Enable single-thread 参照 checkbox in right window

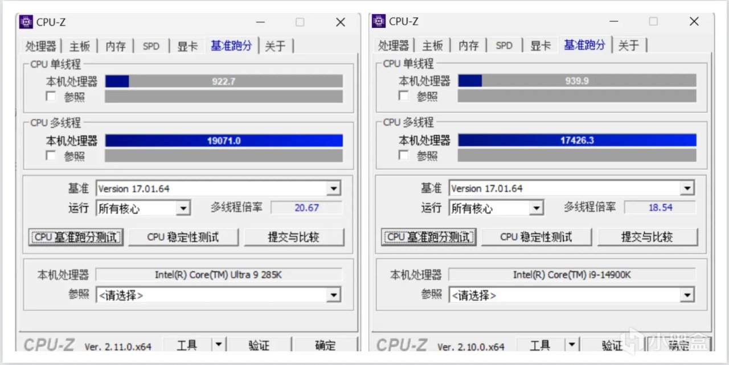click(404, 96)
